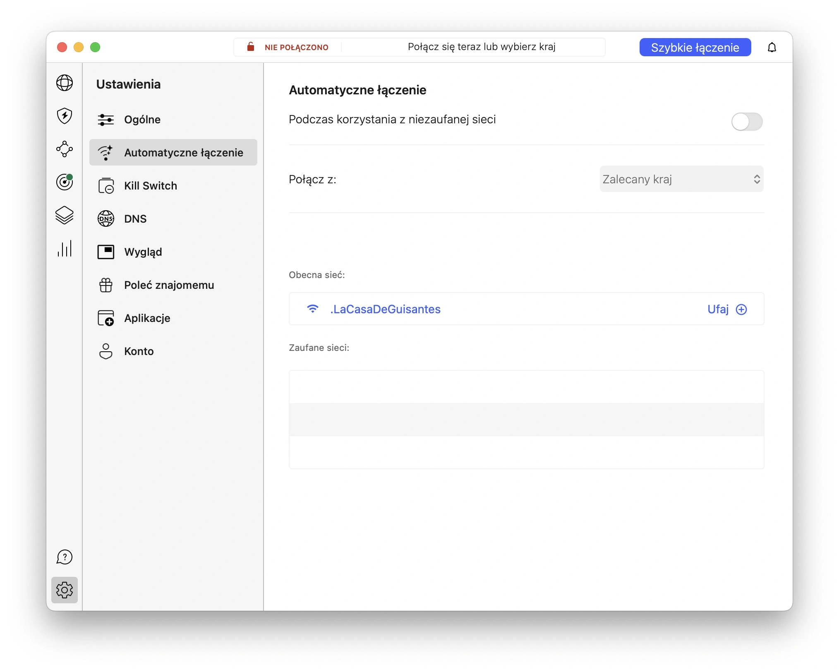Screen dimensions: 839x672
Task: Go to Wygląd settings
Action: (x=173, y=252)
